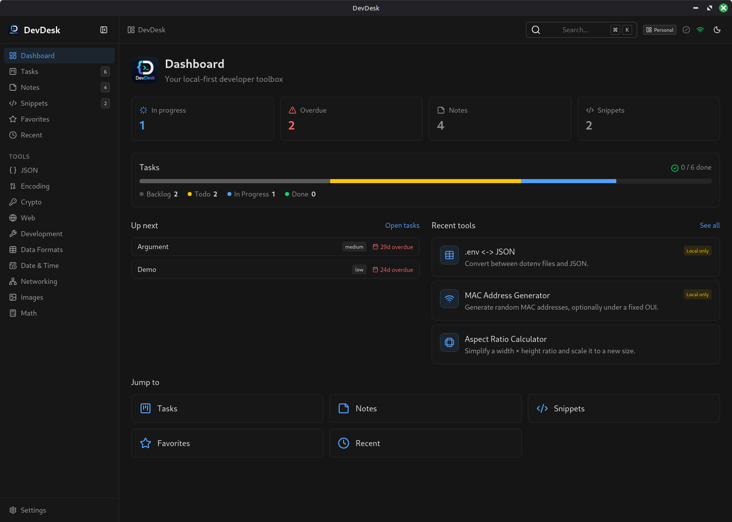Image resolution: width=732 pixels, height=522 pixels.
Task: Click the DevDesk breadcrumb in header
Action: pos(146,30)
